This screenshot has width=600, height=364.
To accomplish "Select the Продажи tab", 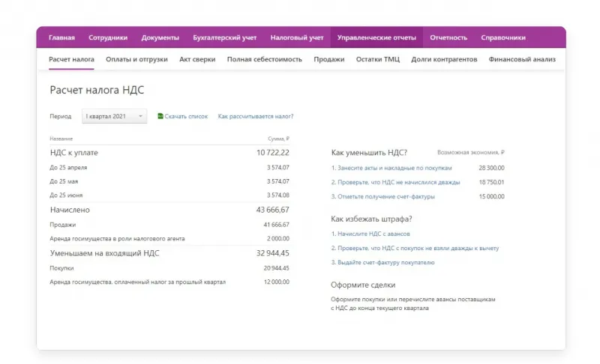I will pyautogui.click(x=329, y=59).
